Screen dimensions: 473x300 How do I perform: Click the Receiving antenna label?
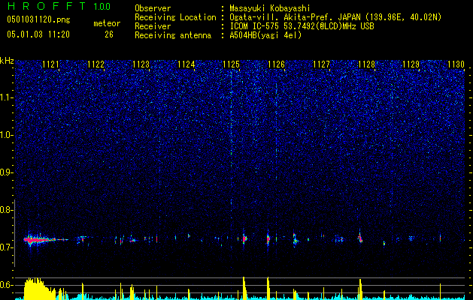click(x=173, y=35)
